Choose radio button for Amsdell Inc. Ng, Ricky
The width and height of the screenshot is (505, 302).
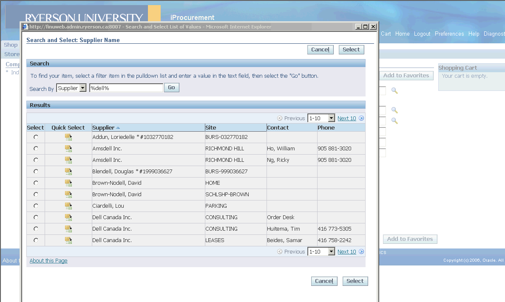tap(36, 160)
